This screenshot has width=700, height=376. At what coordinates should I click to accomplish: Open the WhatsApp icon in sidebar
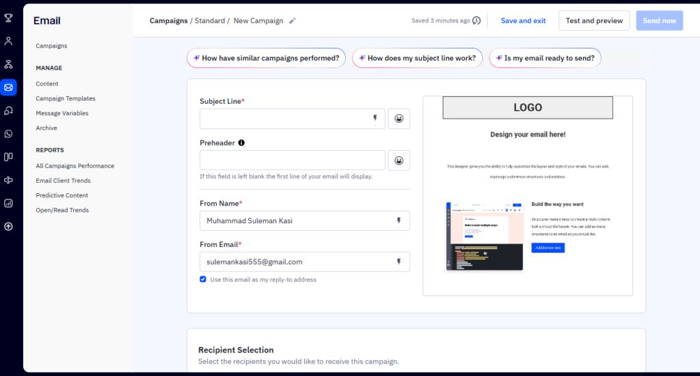coord(8,134)
